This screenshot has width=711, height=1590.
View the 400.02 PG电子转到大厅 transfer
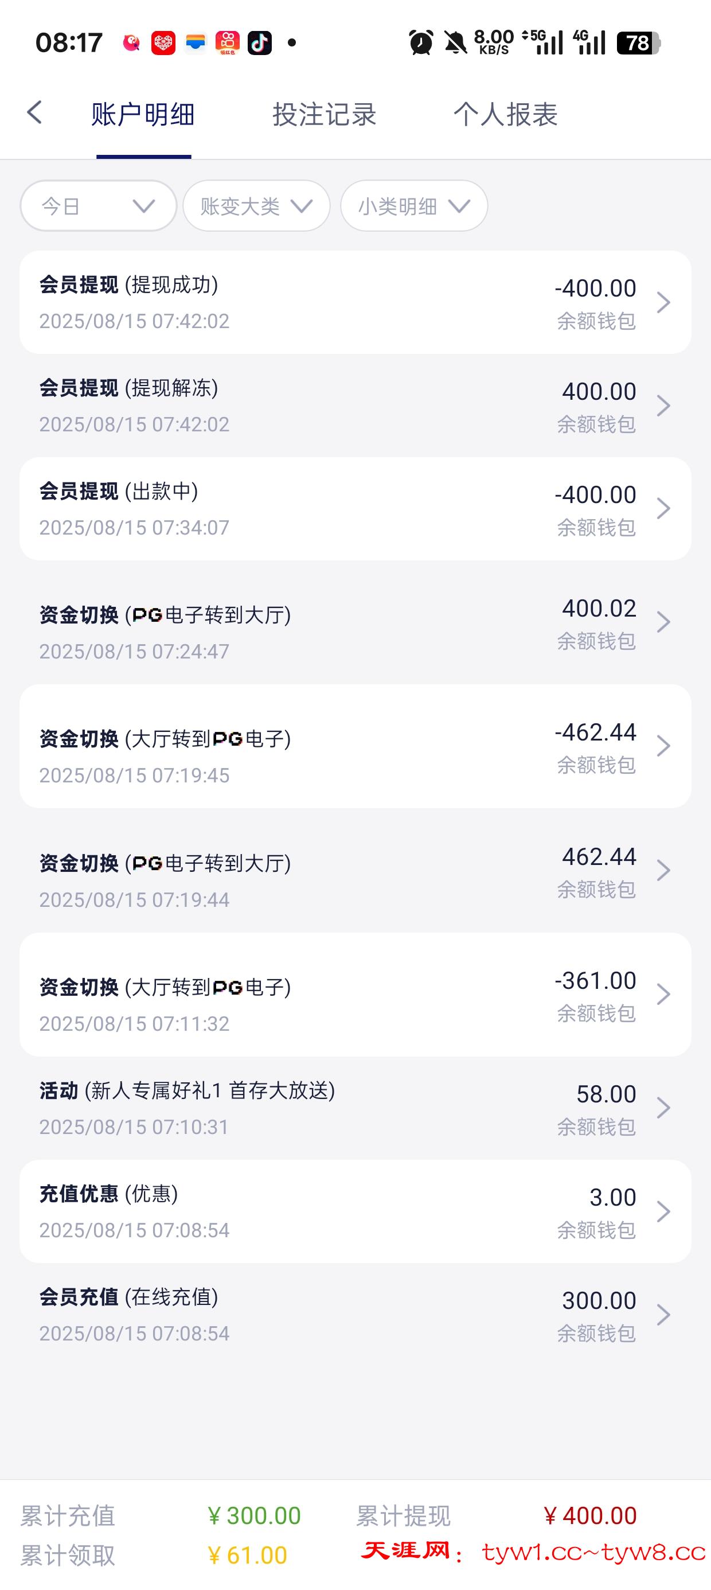[355, 622]
